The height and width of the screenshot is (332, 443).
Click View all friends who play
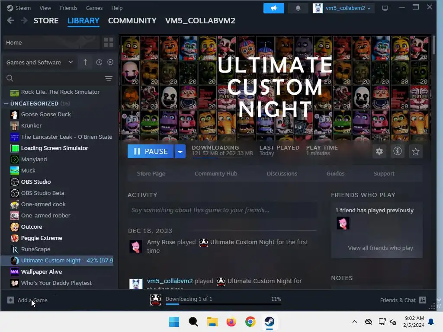coord(380,248)
